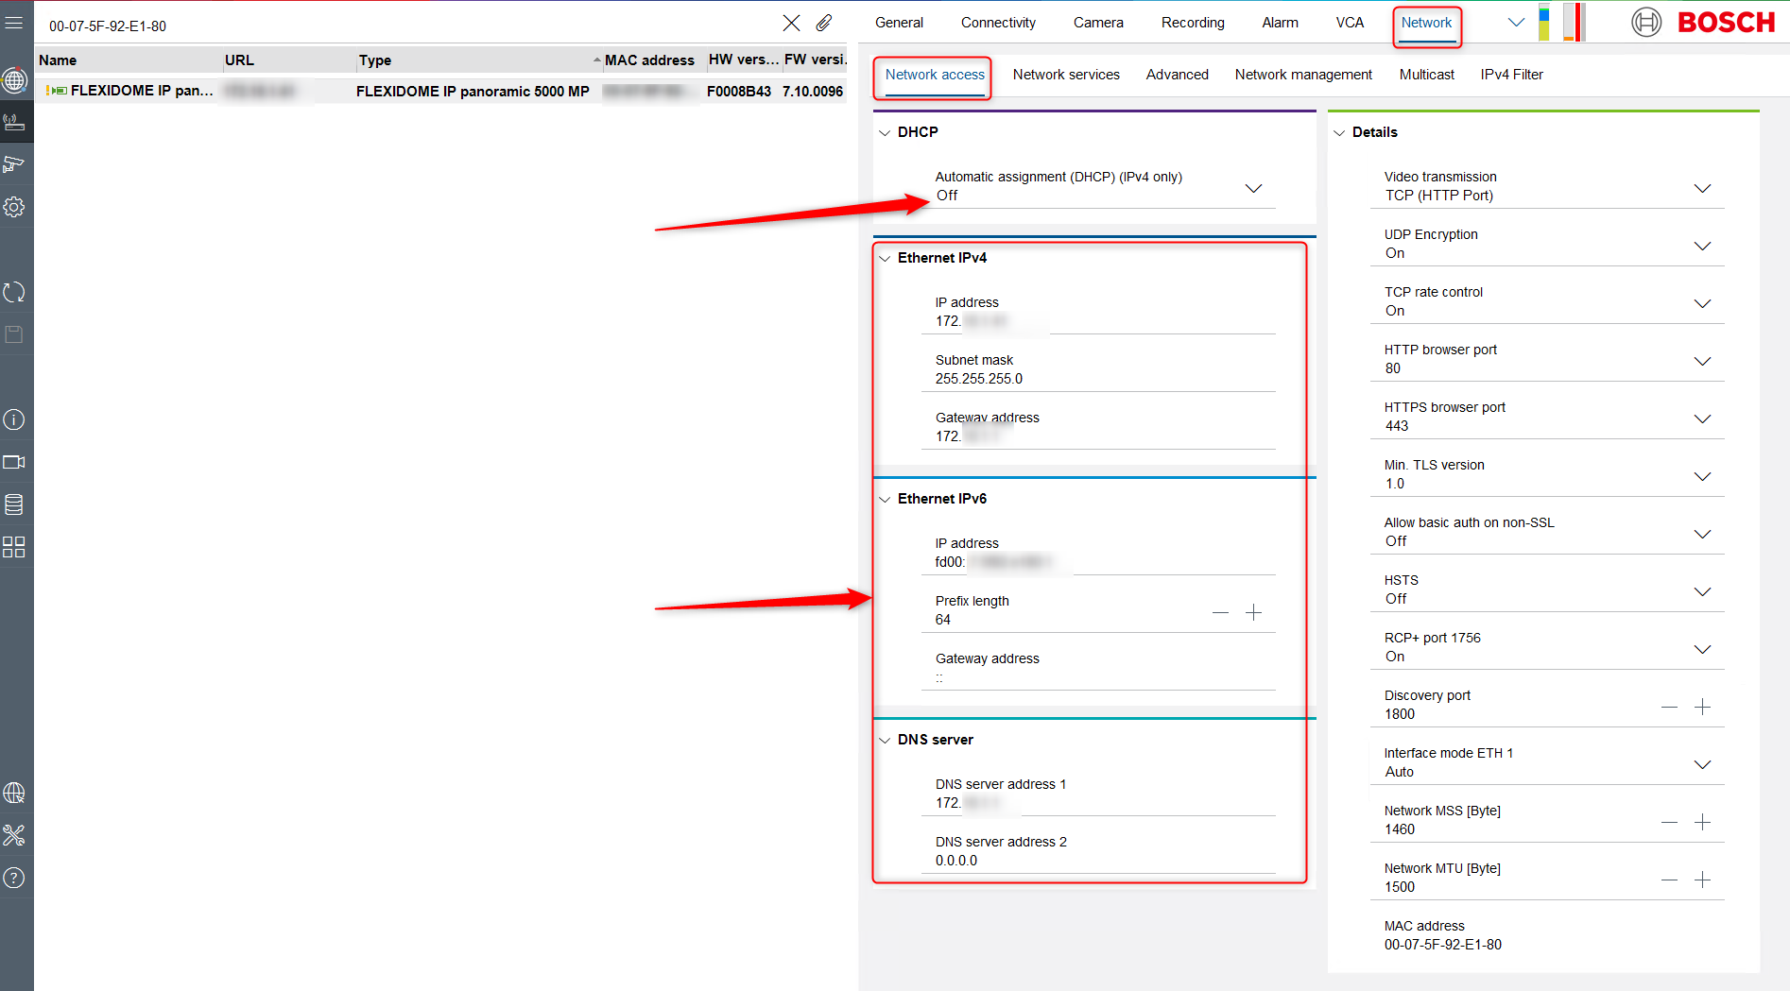Open the wrench tools icon in sidebar

tap(14, 834)
